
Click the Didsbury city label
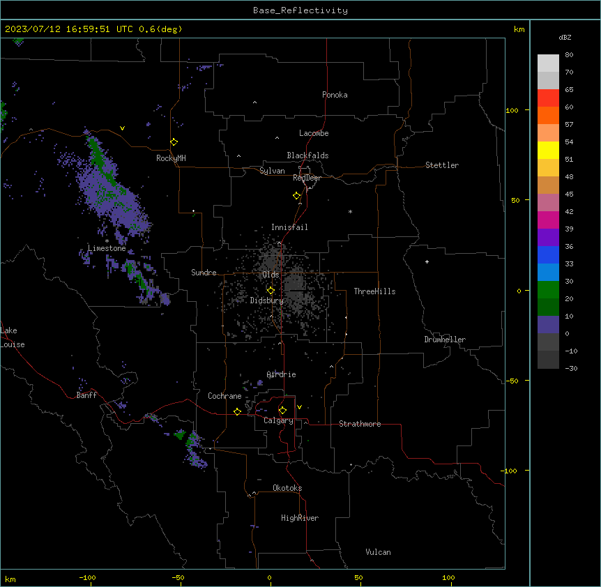pyautogui.click(x=267, y=300)
